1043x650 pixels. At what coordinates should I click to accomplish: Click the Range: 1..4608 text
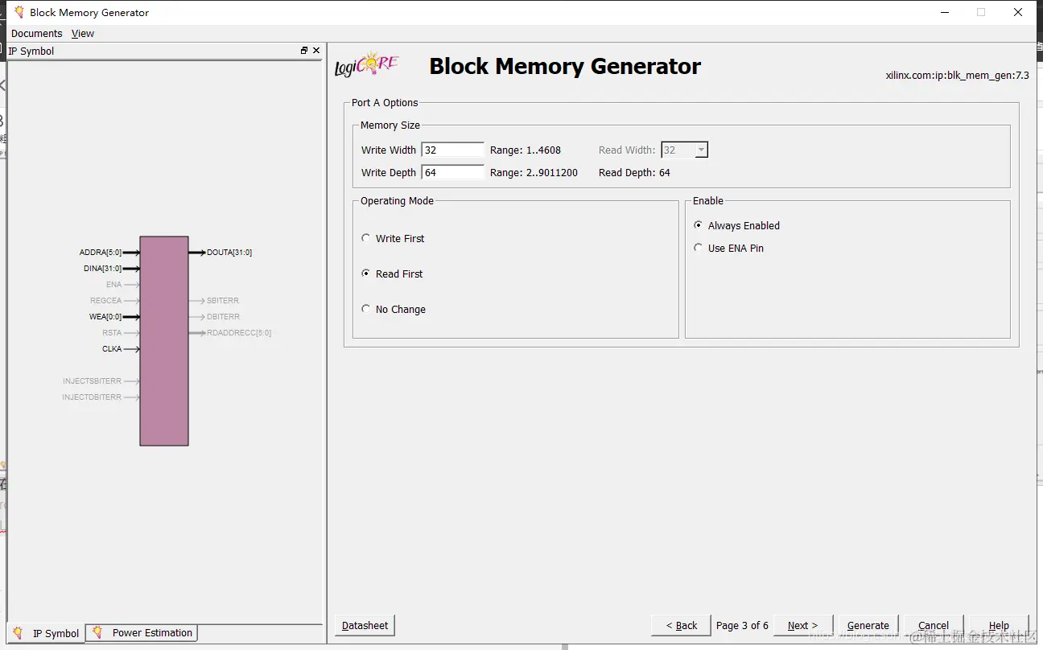(x=526, y=150)
